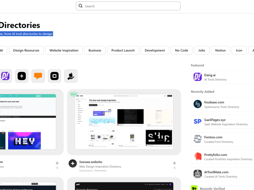Select the Notion category pill

click(x=220, y=50)
